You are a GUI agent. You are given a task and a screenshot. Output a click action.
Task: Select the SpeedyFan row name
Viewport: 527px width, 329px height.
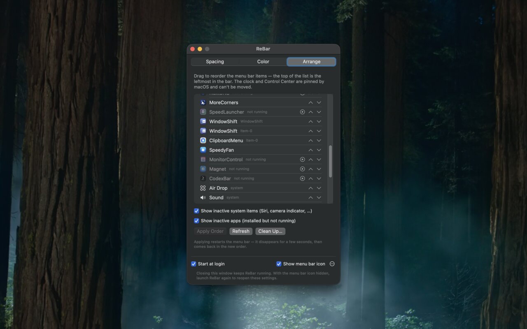pyautogui.click(x=222, y=150)
